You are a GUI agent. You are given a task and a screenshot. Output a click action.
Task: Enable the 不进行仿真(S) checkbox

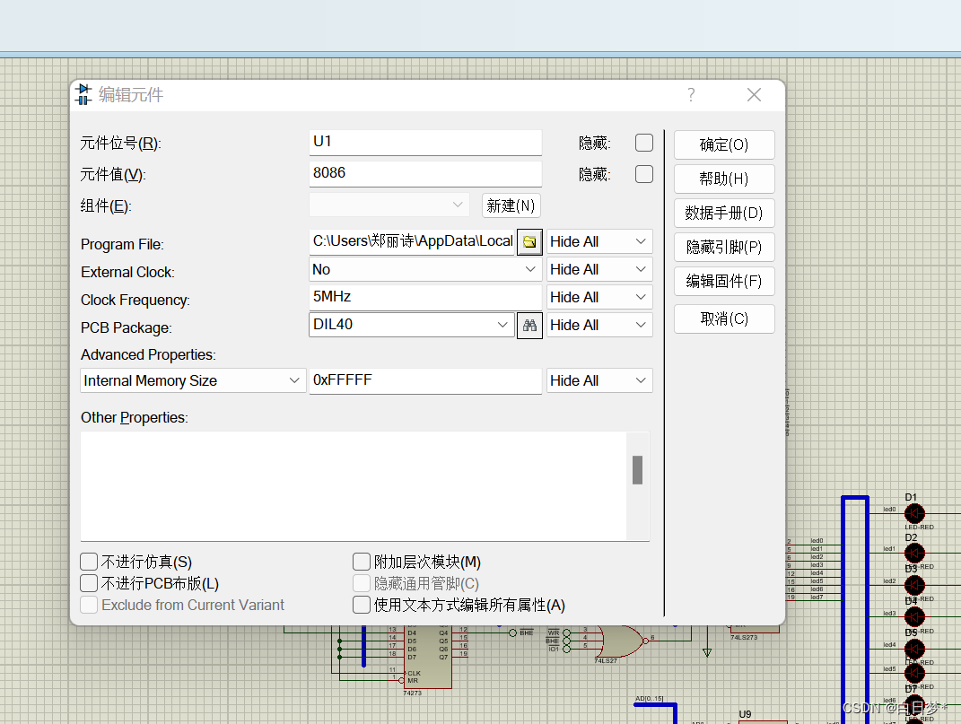tap(89, 561)
